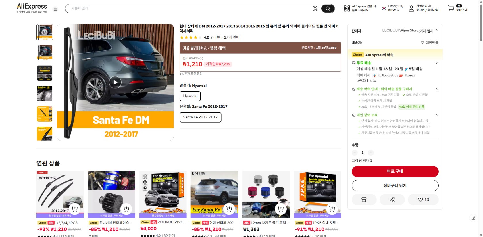
Task: Open the 12mm 차가운 공기 product title
Action: tap(270, 223)
